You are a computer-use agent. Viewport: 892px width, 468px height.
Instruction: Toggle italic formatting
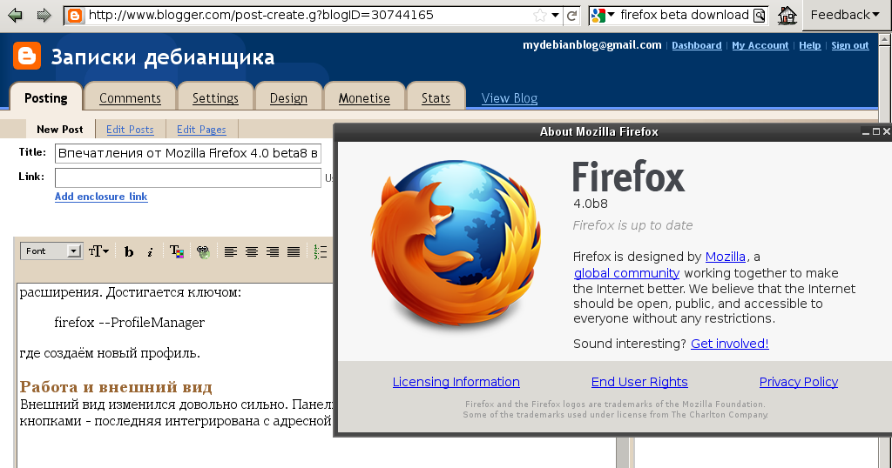150,251
